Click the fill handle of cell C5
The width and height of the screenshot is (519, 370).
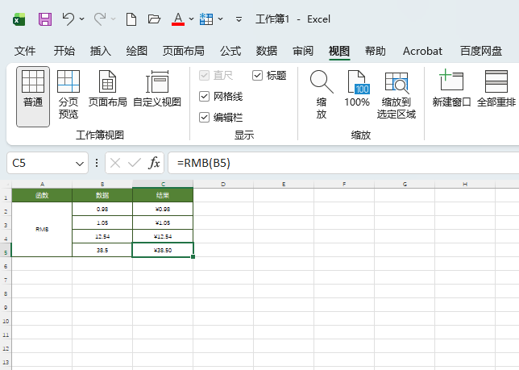pyautogui.click(x=193, y=257)
